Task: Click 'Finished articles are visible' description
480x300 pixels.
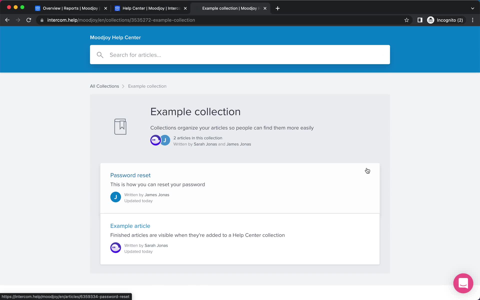Action: pyautogui.click(x=197, y=235)
